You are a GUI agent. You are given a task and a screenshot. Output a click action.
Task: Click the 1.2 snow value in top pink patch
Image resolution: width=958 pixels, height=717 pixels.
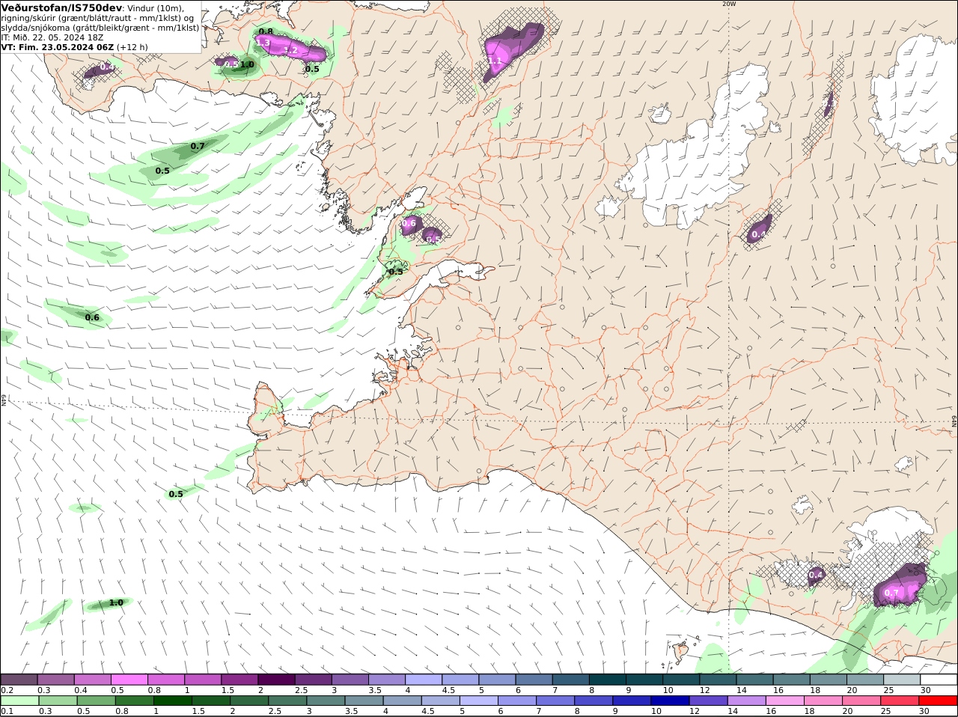[x=291, y=50]
